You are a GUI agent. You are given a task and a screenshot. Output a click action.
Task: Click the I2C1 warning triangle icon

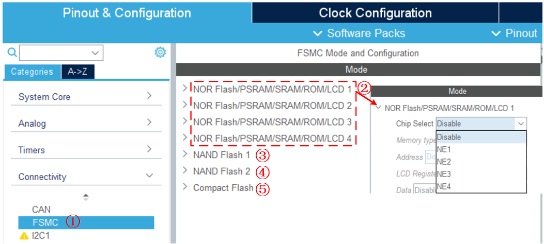click(x=24, y=236)
